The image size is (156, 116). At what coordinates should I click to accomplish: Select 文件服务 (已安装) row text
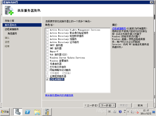pyautogui.click(x=60, y=73)
